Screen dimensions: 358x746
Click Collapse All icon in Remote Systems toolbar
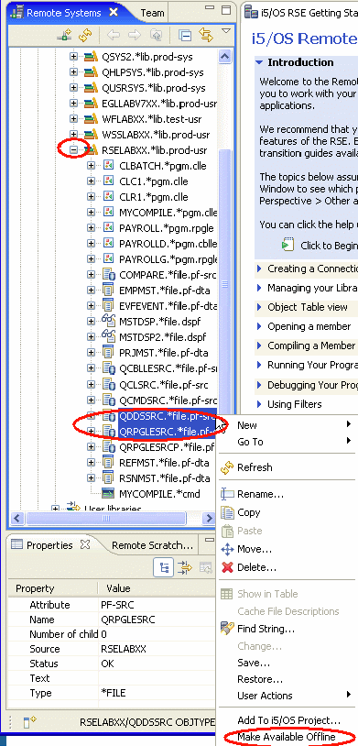pos(184,35)
